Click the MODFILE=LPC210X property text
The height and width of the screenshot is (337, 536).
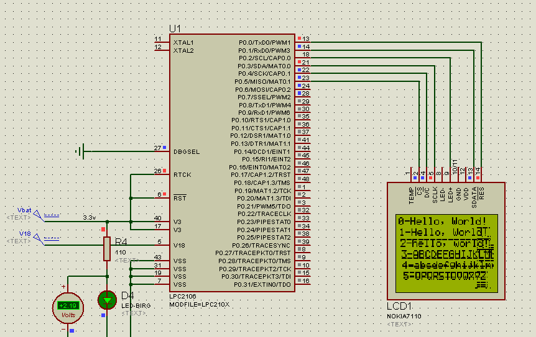(x=200, y=304)
